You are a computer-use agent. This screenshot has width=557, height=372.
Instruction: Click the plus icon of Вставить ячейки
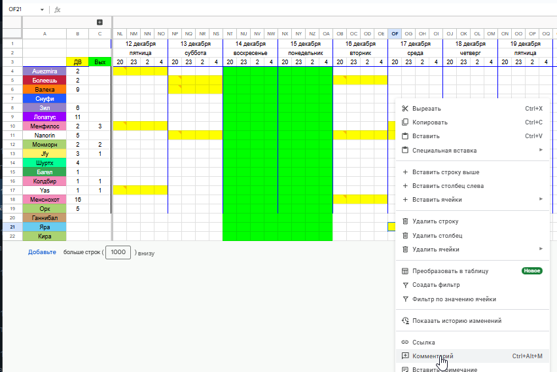pyautogui.click(x=405, y=200)
